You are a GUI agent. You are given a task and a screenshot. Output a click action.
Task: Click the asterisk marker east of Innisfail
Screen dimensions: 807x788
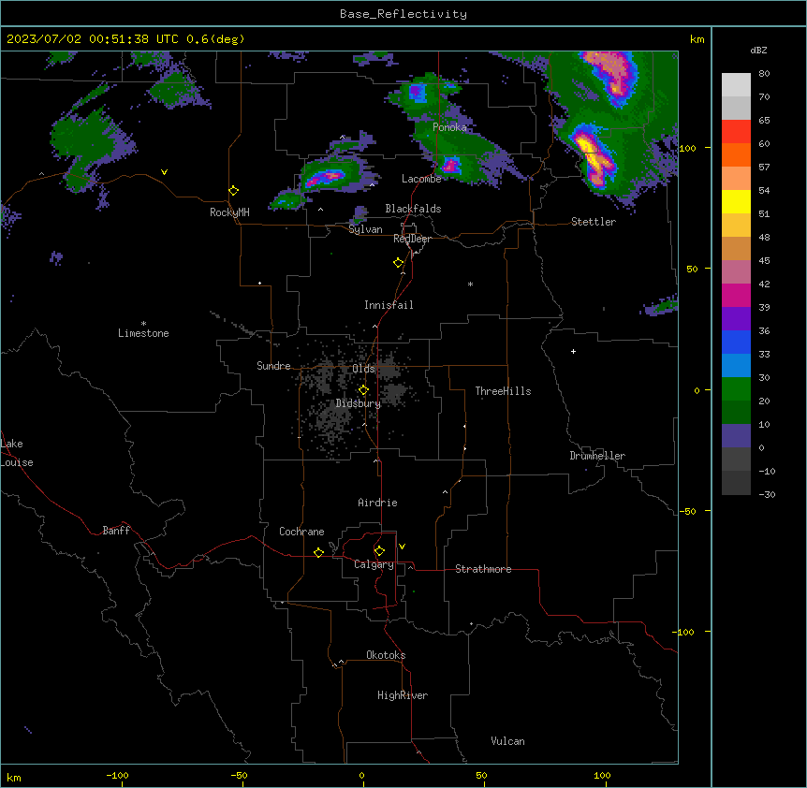tap(470, 285)
